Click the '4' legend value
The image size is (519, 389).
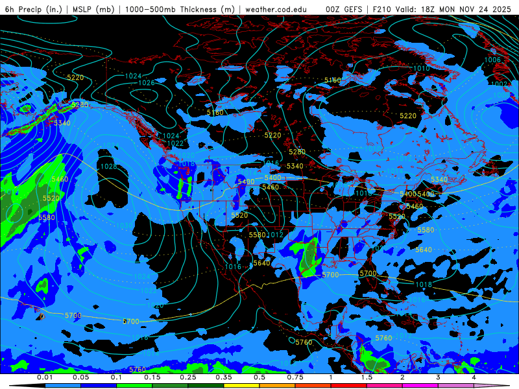pyautogui.click(x=474, y=377)
